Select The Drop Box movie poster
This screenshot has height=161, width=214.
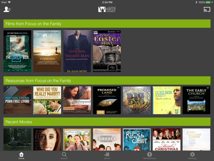(x=17, y=51)
